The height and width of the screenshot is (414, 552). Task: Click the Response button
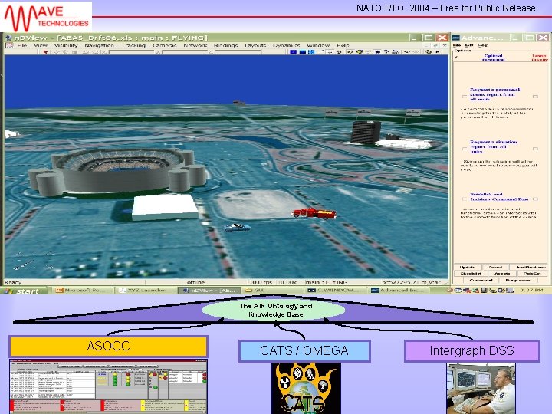[x=517, y=281]
